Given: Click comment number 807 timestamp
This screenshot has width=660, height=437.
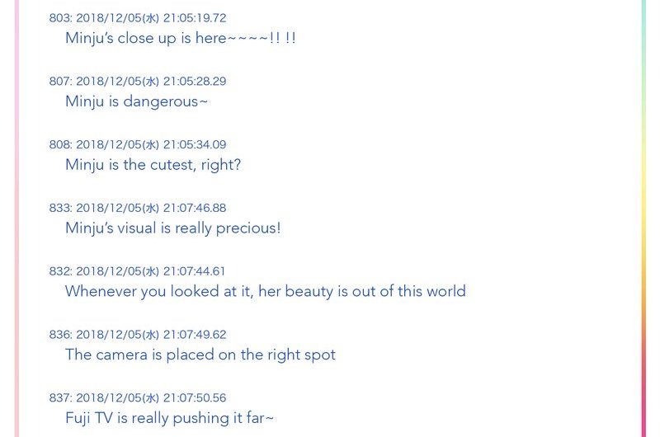Looking at the screenshot, I should (138, 81).
